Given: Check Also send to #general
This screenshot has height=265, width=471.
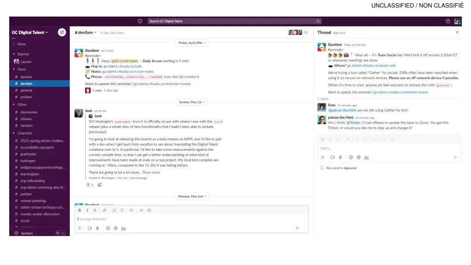Looking at the screenshot, I should pyautogui.click(x=322, y=168).
